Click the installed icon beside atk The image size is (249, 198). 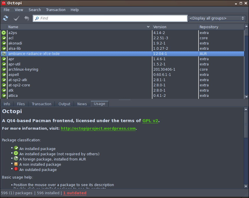4,90
